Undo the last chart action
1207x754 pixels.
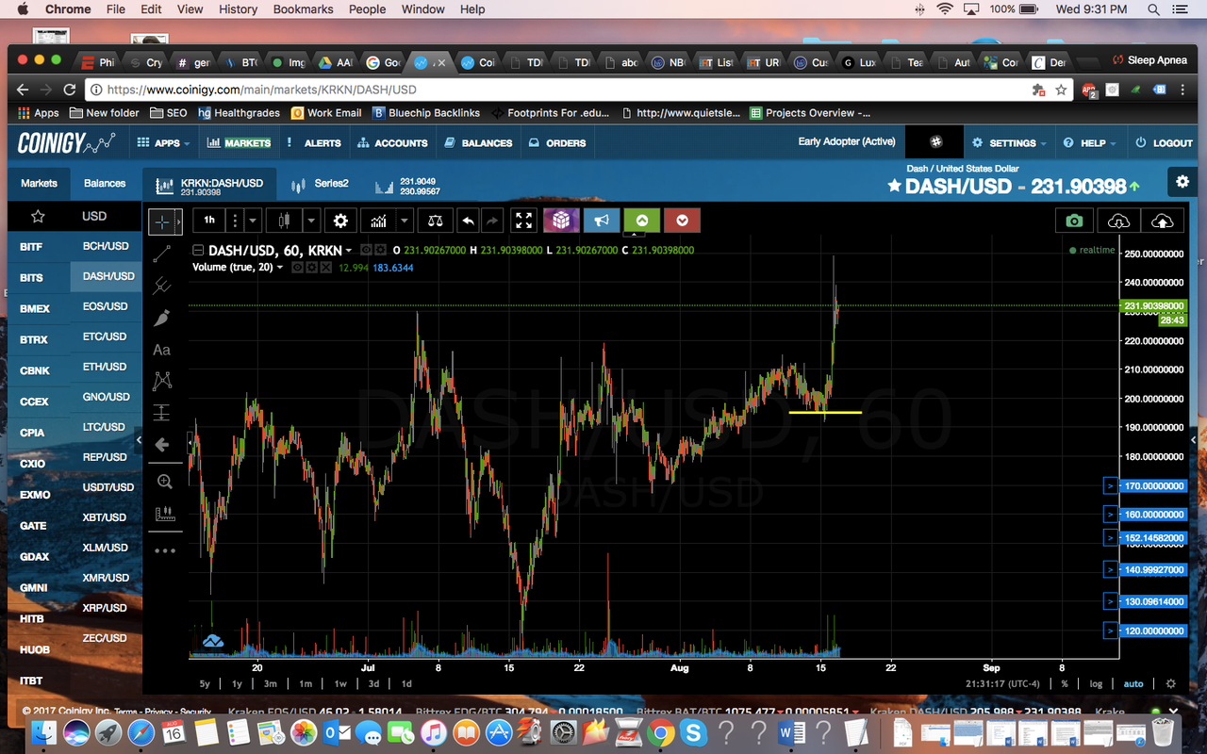(x=468, y=221)
